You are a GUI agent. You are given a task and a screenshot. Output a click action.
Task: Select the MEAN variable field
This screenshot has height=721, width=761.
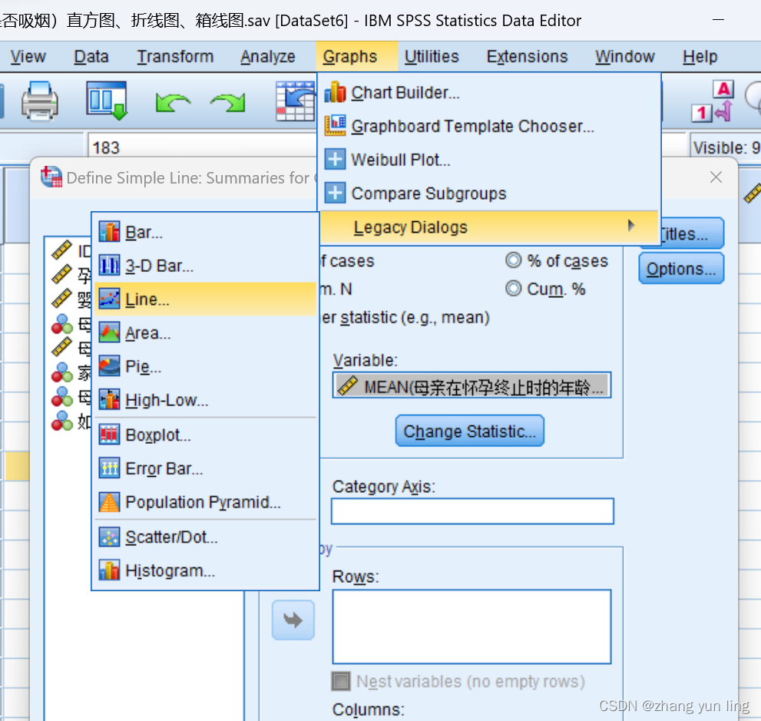[471, 386]
